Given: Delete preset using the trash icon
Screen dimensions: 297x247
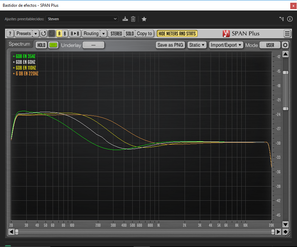Looking at the screenshot, I should [133, 19].
